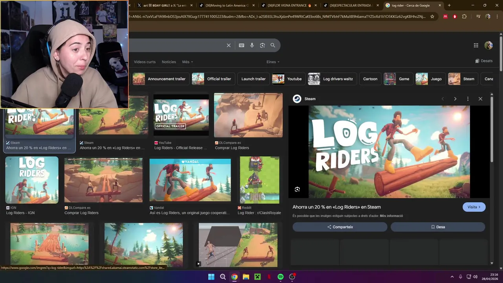
Task: Open Windows taskbar search
Action: pyautogui.click(x=223, y=277)
